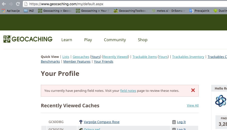Open the 'Geocaching > Your' bookmark
227x130 pixels.
pos(93,11)
